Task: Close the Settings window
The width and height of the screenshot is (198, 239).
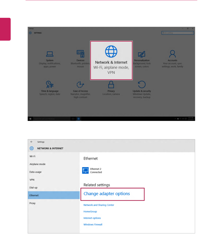Action: (193, 29)
